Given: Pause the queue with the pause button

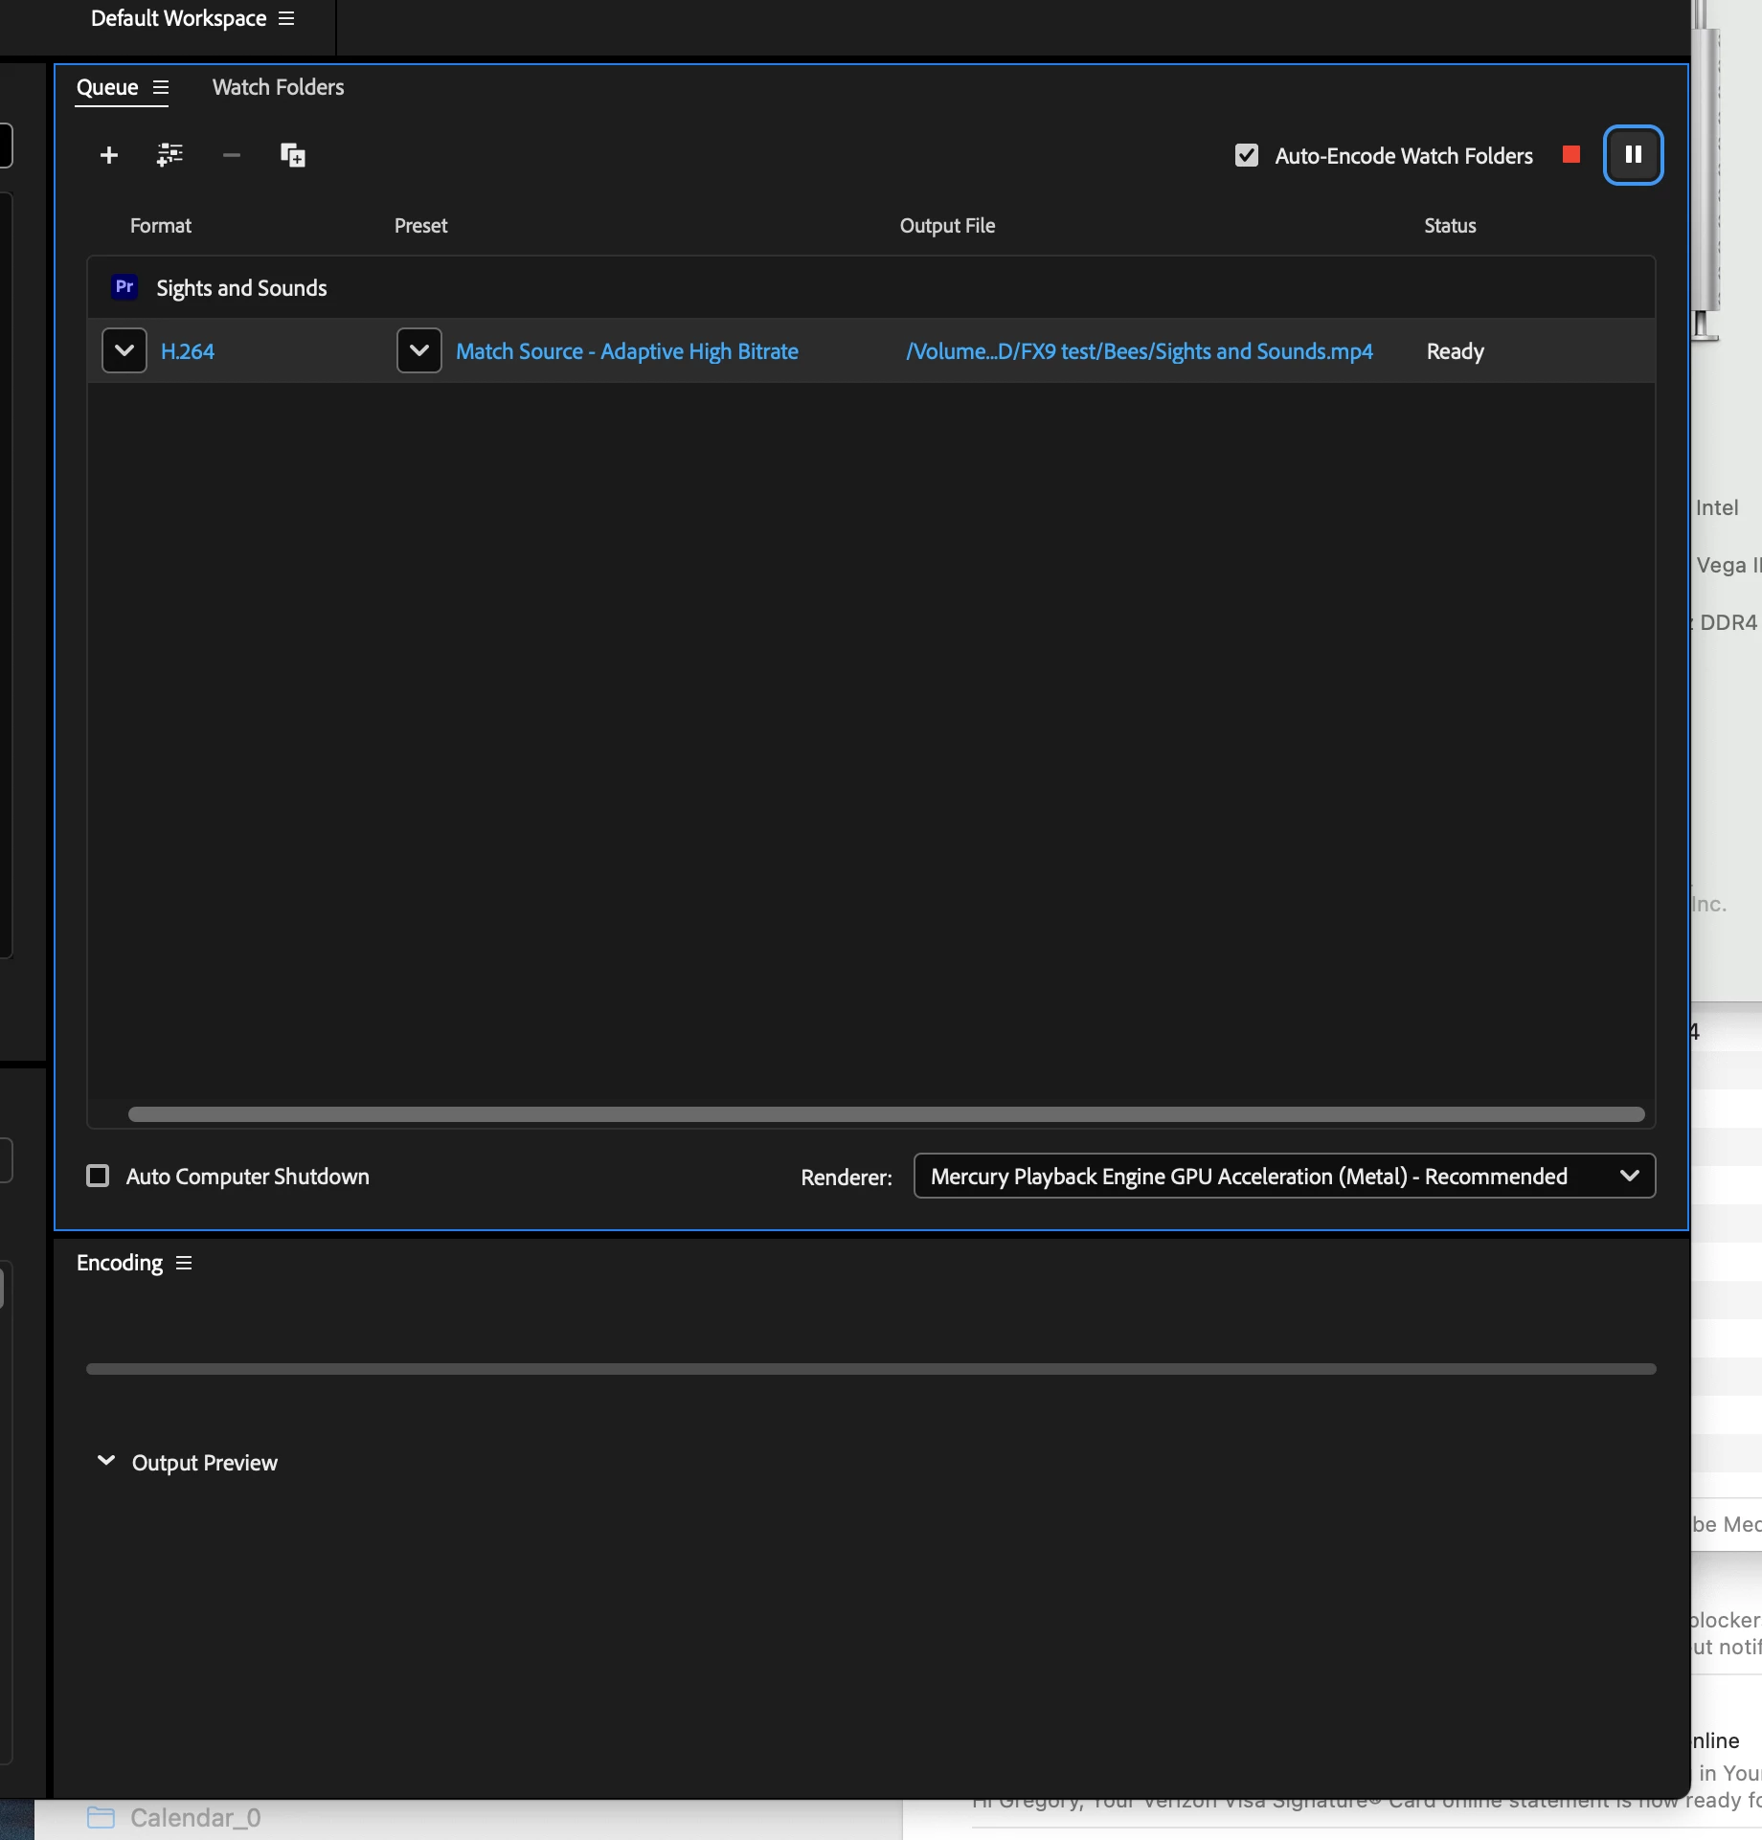Looking at the screenshot, I should tap(1634, 154).
